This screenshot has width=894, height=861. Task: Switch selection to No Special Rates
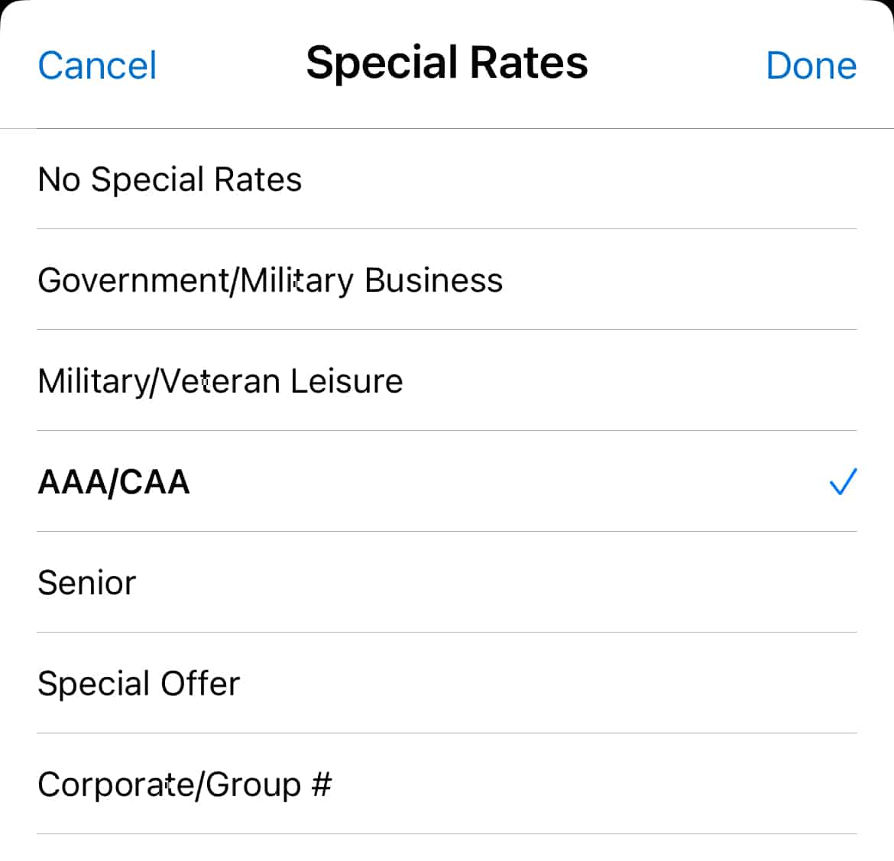pyautogui.click(x=170, y=179)
